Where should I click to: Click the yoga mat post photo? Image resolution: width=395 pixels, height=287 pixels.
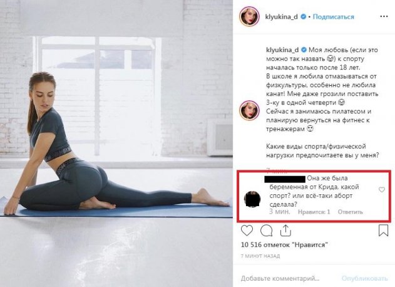pyautogui.click(x=117, y=143)
